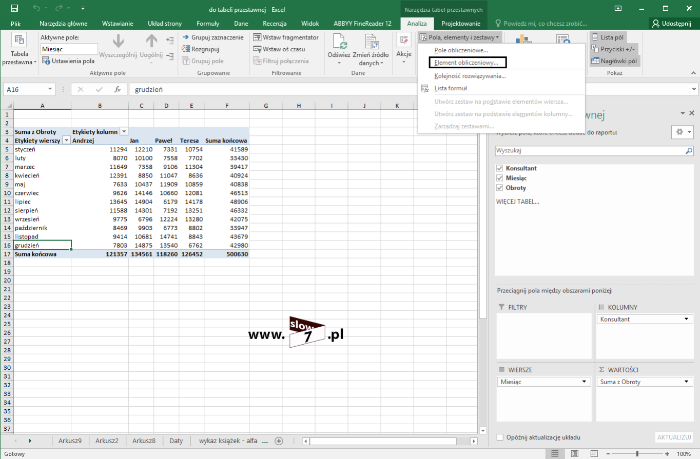The width and height of the screenshot is (700, 459).
Task: Add a new sheet with plus icon
Action: pos(279,441)
